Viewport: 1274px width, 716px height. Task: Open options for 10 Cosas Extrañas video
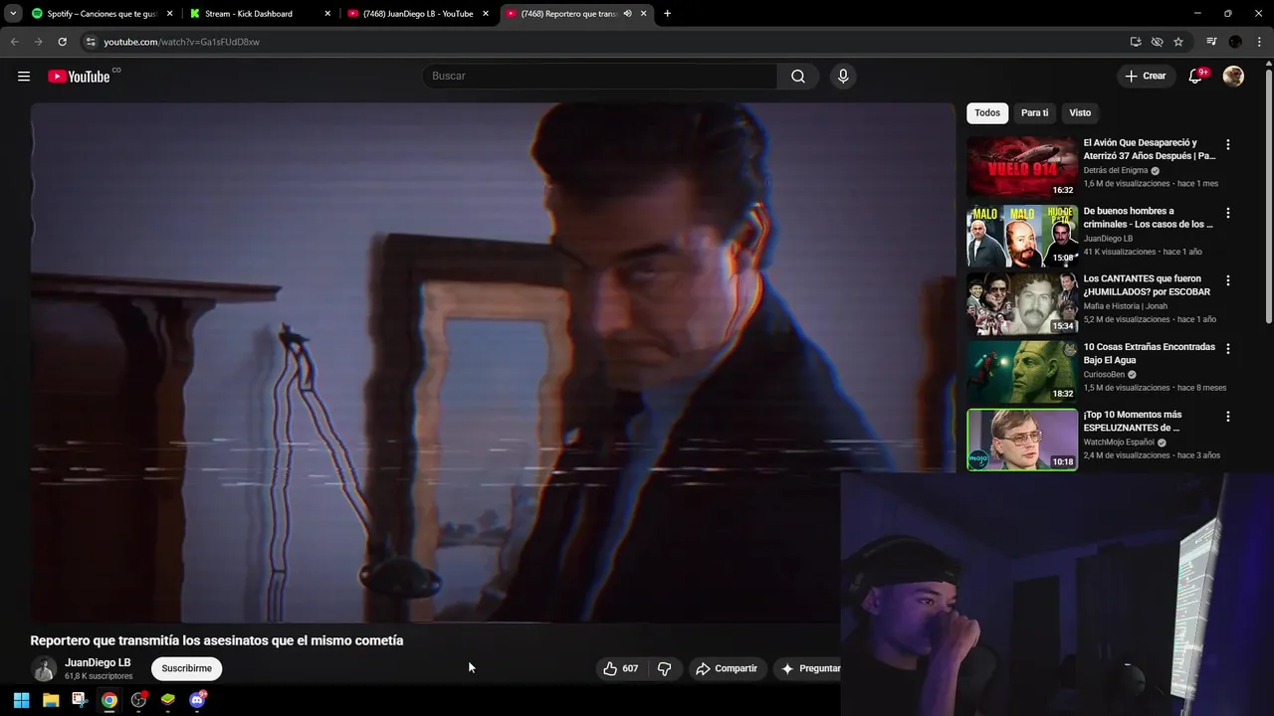[x=1227, y=349]
